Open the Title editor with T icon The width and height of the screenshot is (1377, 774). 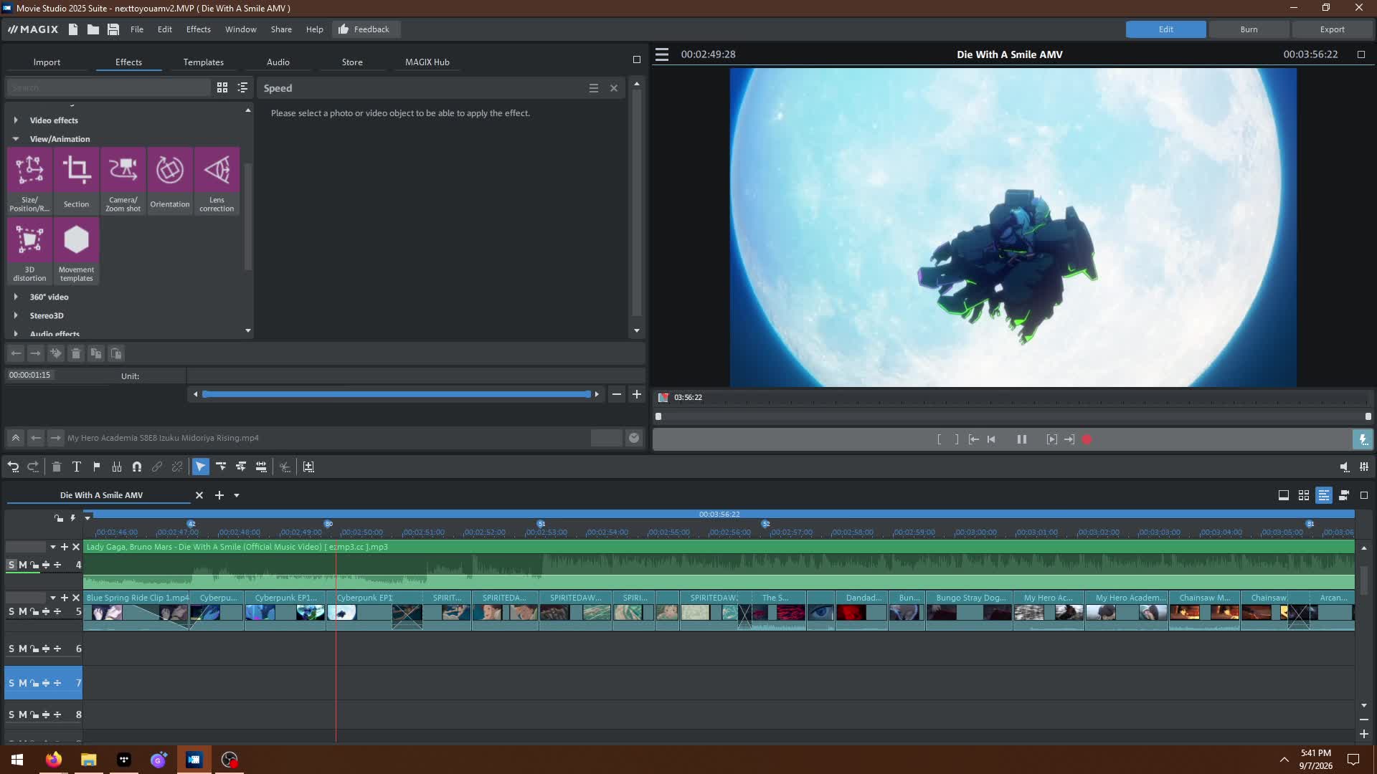77,467
